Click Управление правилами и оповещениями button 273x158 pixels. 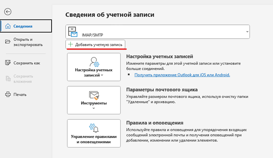pos(94,133)
